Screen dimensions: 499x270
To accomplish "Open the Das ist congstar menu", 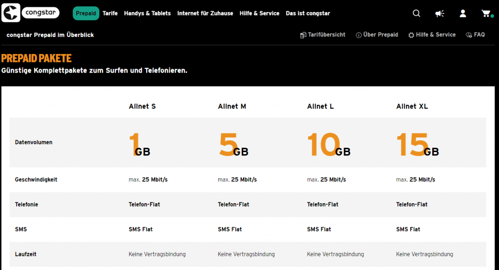I will coord(308,13).
